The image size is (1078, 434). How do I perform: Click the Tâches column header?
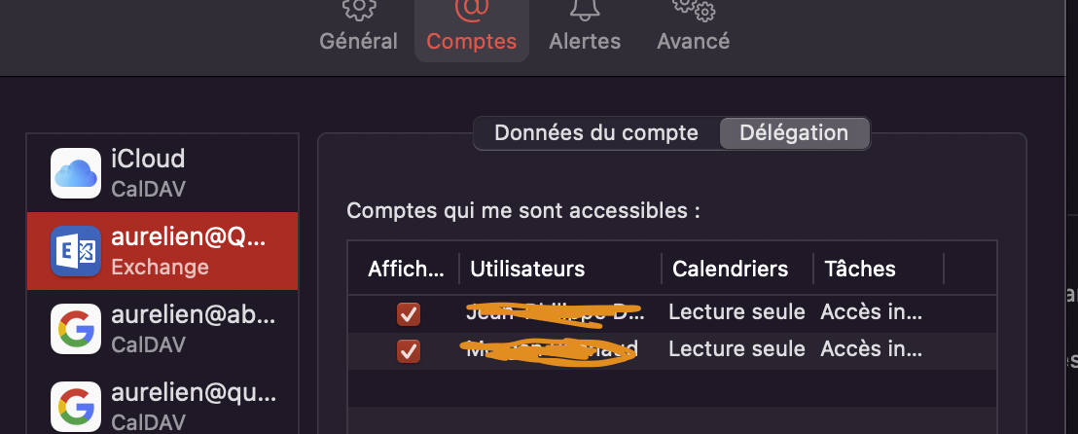[x=860, y=269]
